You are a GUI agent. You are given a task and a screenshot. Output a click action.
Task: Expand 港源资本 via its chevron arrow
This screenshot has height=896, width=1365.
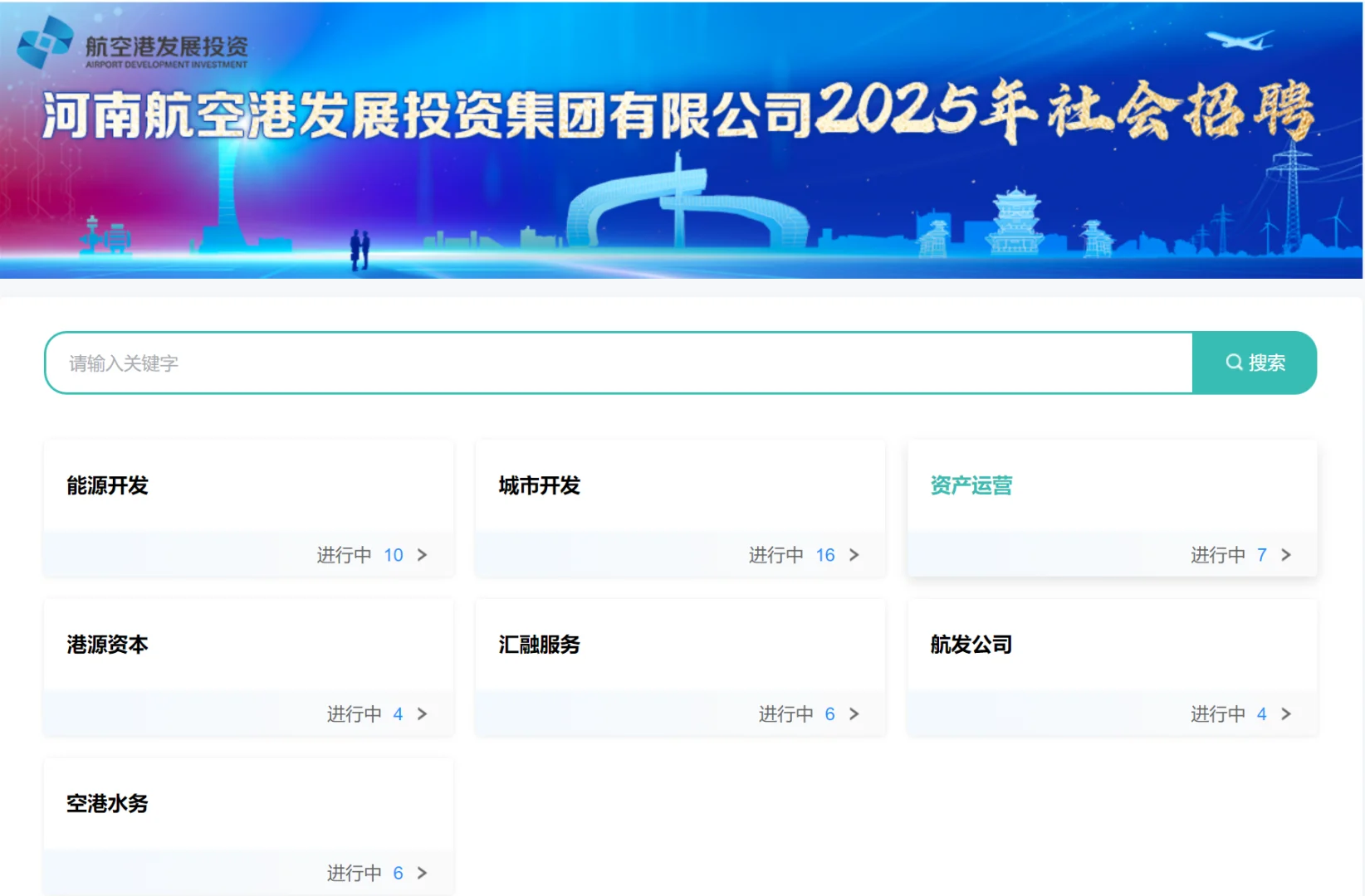click(423, 714)
